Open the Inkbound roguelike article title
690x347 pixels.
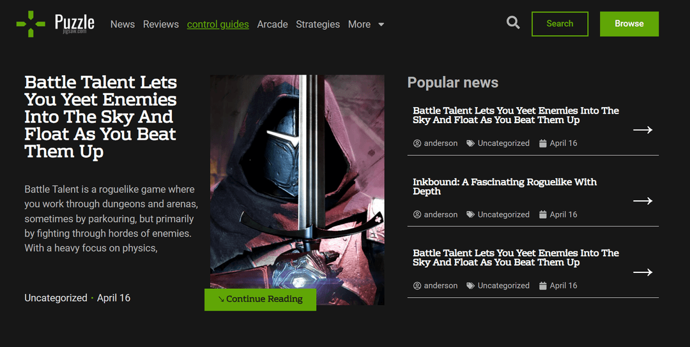click(504, 186)
